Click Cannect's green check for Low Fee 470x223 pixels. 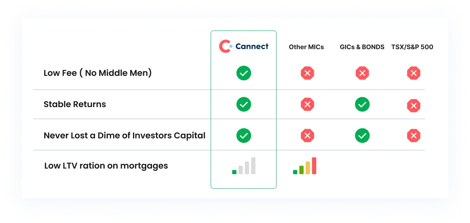tap(244, 73)
